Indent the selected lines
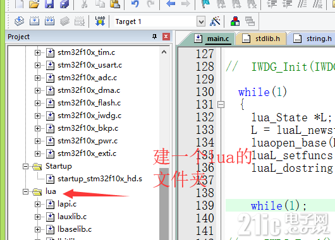This screenshot has width=335, height=240. [272, 4]
